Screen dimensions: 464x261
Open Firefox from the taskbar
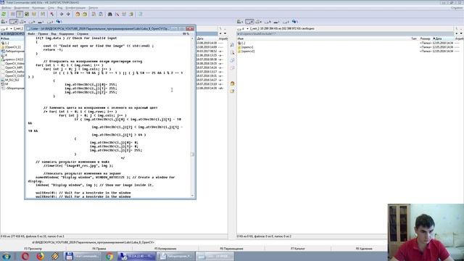[x=41, y=256]
